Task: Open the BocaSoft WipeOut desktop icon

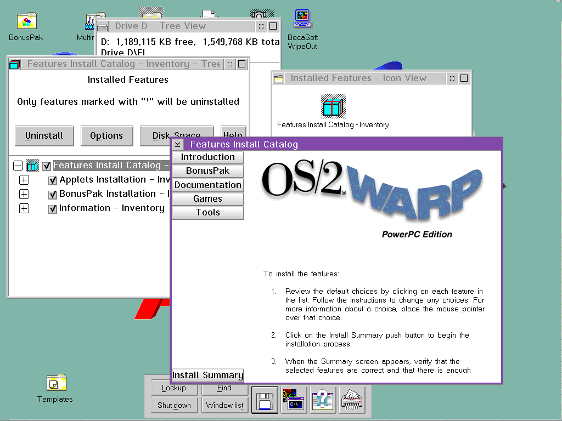Action: coord(302,19)
